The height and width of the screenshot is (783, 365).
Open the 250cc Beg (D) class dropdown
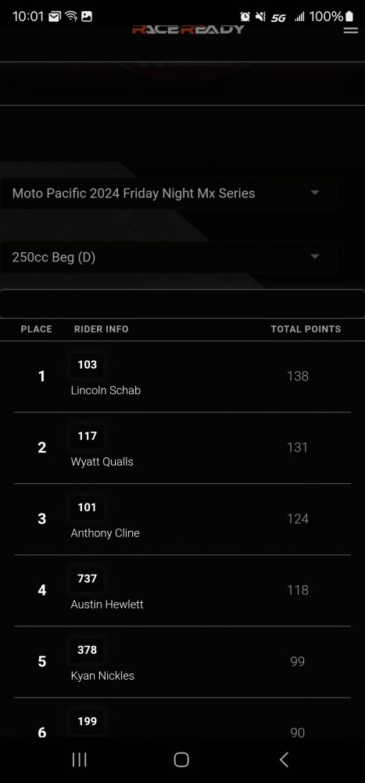click(168, 257)
